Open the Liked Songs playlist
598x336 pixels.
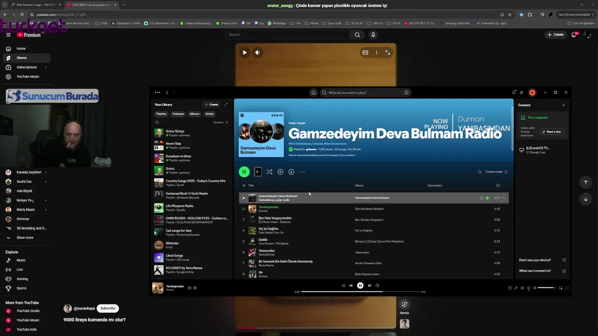192,257
